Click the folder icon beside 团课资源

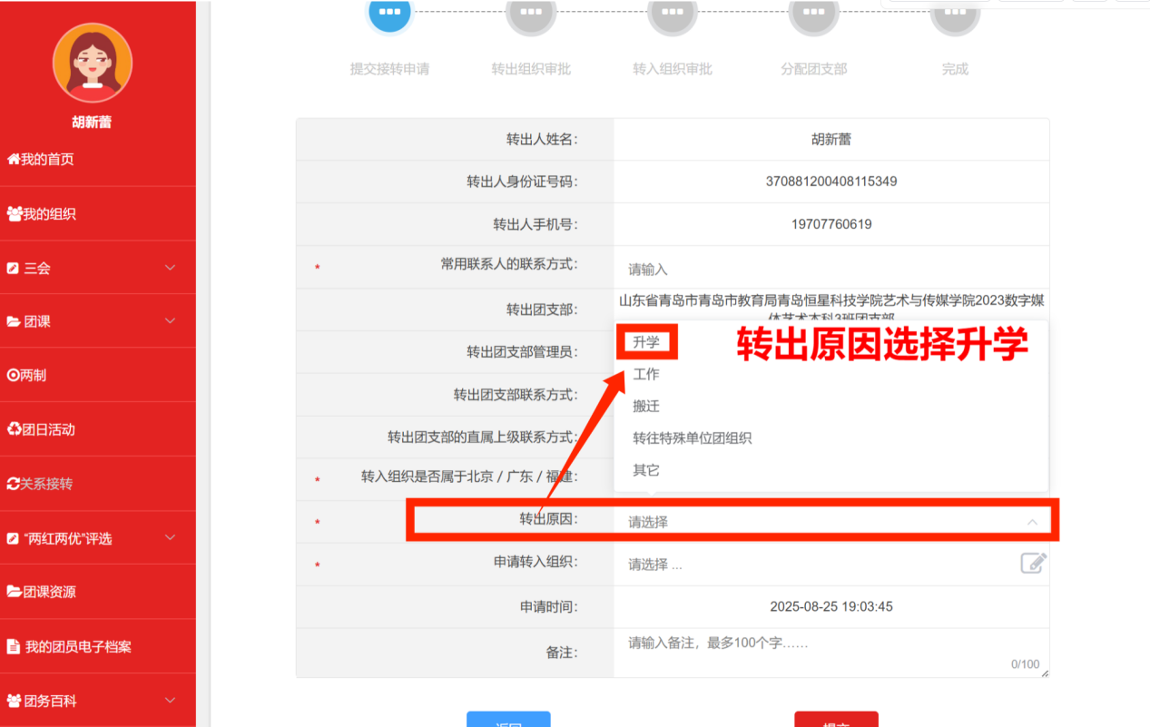click(x=15, y=592)
